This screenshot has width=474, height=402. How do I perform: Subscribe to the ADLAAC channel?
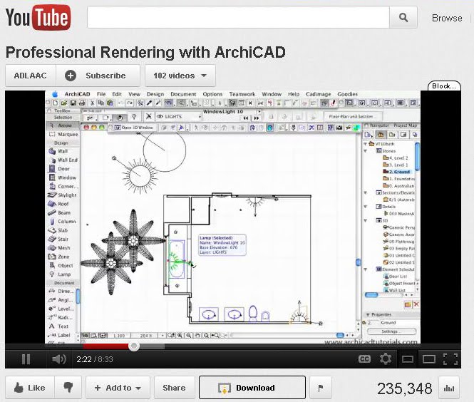[98, 76]
